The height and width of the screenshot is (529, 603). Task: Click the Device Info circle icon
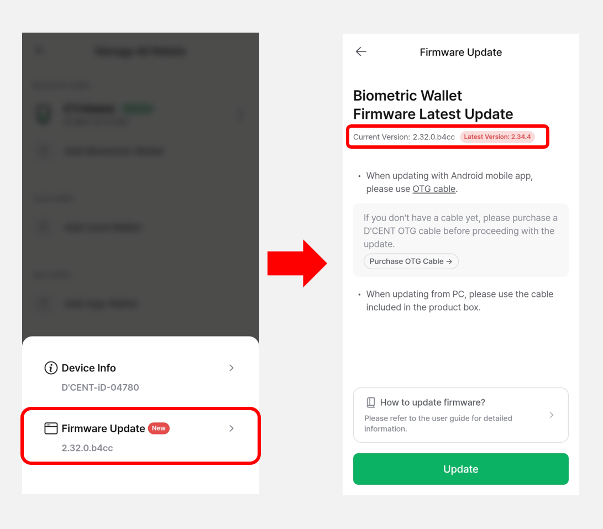pos(51,368)
